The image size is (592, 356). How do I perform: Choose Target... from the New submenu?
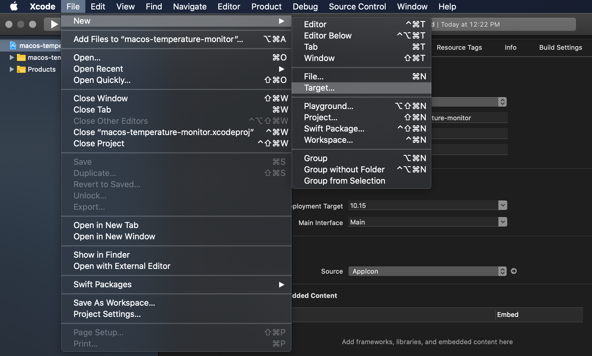[x=361, y=88]
